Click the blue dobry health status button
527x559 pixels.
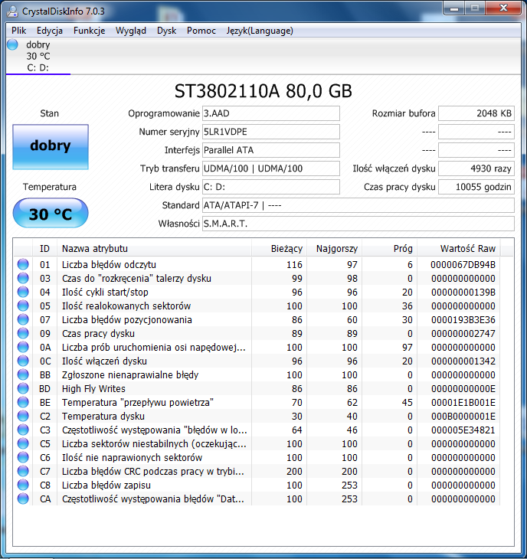pos(51,146)
